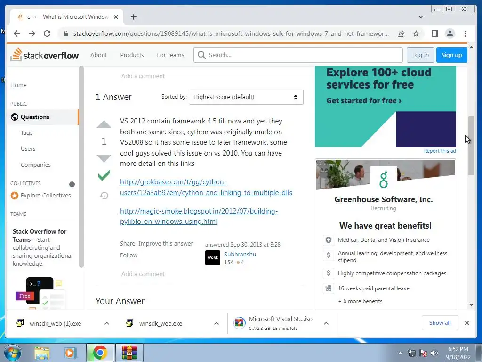The width and height of the screenshot is (482, 362).
Task: Reload the current page
Action: pos(47,33)
